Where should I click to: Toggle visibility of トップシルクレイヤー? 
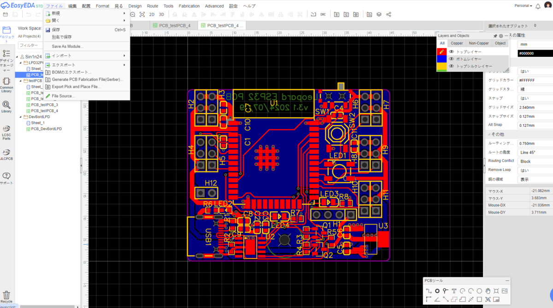tap(452, 66)
